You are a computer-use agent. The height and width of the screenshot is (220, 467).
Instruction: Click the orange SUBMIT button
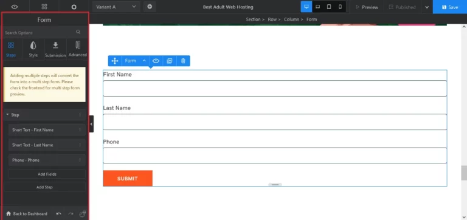point(128,178)
